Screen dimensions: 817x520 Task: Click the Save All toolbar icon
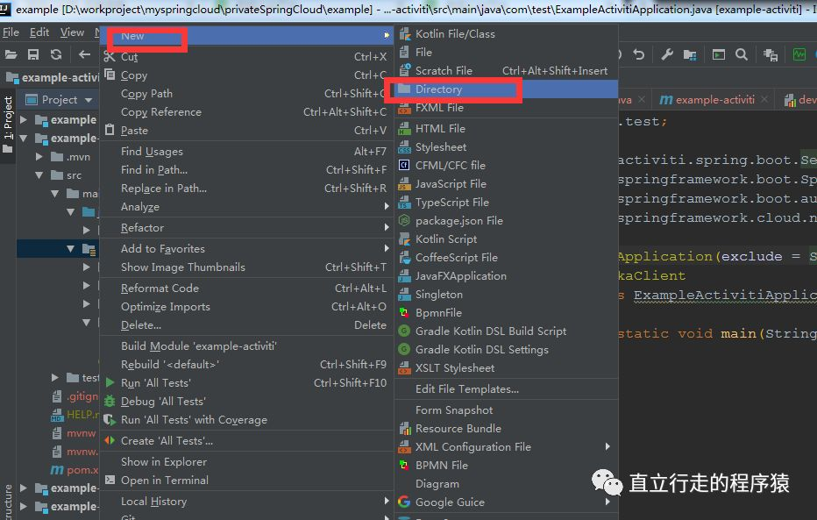(33, 53)
